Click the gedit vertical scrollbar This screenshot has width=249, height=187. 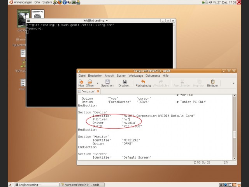(234, 135)
